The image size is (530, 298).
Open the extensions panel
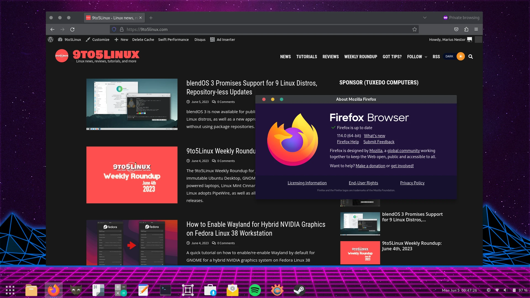click(466, 29)
